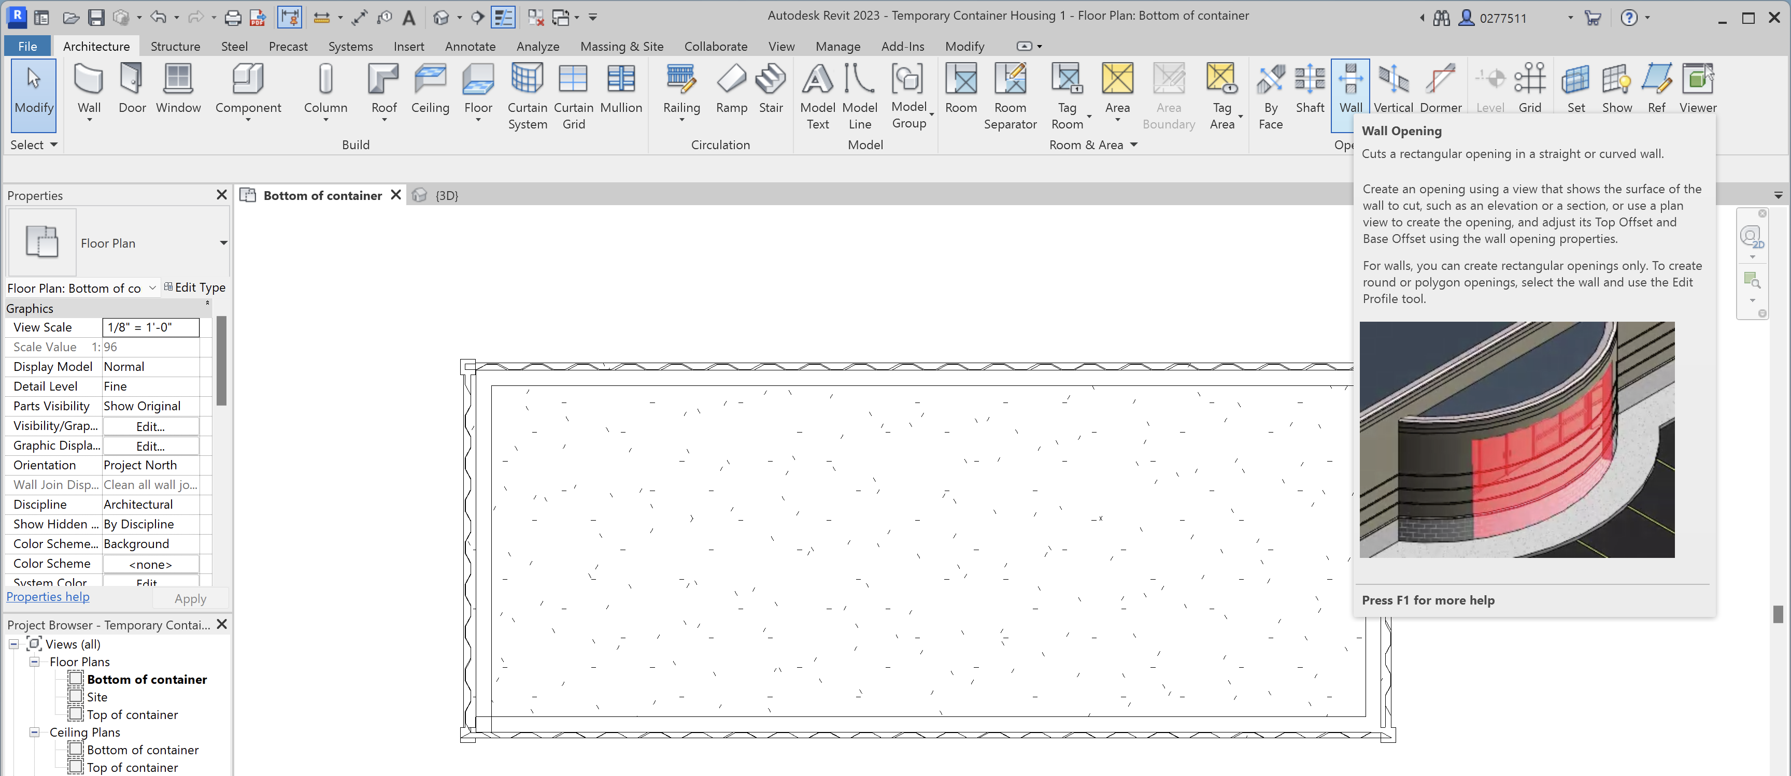
Task: Select the Railing tool
Action: 681,87
